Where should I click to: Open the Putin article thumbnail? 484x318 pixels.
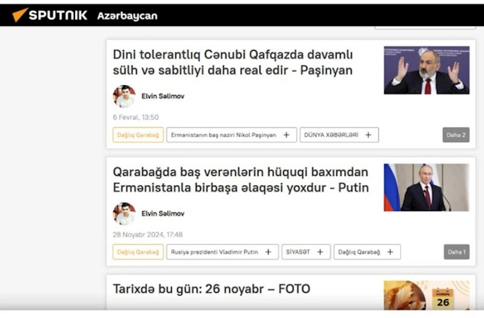(427, 187)
